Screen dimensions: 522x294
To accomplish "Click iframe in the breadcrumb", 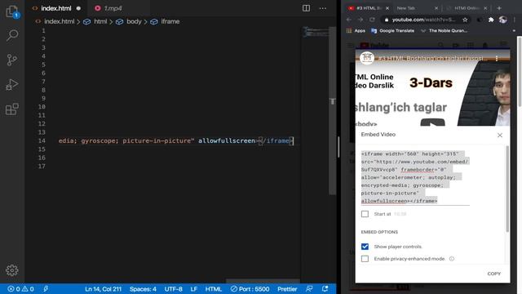I will pos(170,21).
